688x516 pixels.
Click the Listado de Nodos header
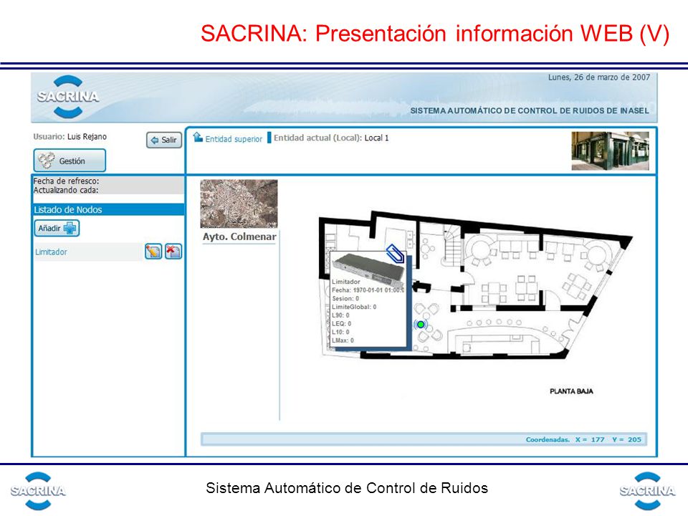pyautogui.click(x=108, y=210)
